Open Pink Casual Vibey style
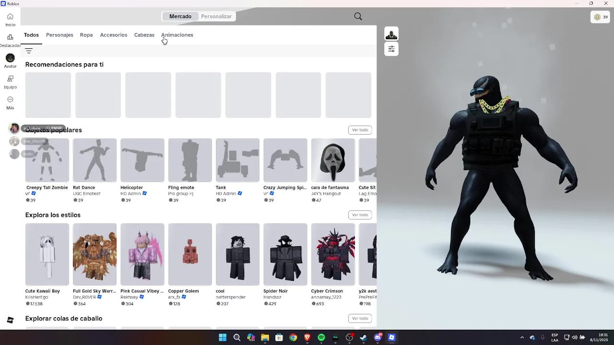Viewport: 614px width, 345px height. coord(142,254)
